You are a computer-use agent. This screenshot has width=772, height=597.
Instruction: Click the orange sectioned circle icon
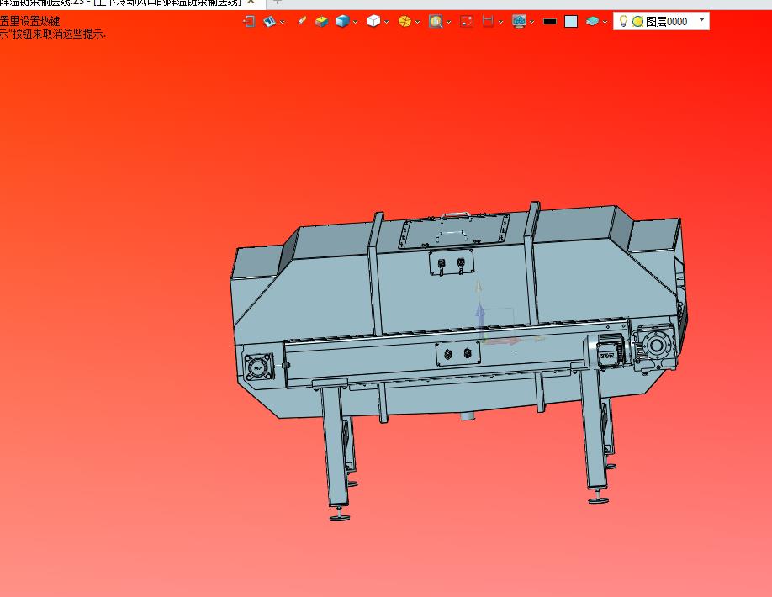pos(405,21)
